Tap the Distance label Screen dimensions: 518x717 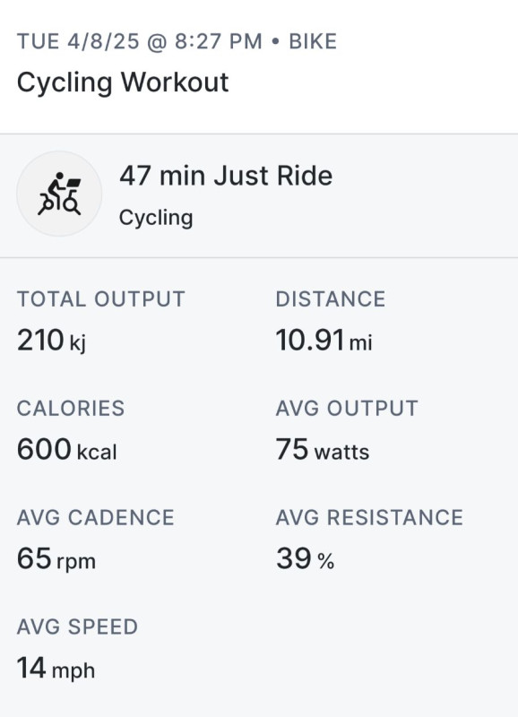coord(331,299)
